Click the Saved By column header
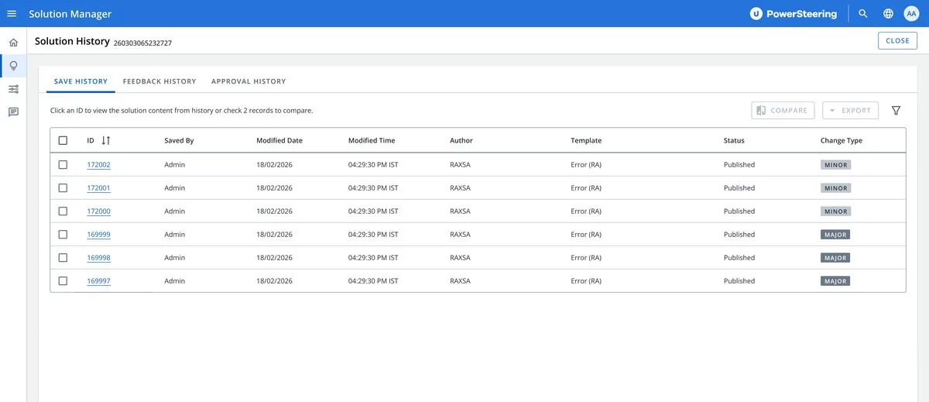The image size is (929, 402). pos(179,141)
